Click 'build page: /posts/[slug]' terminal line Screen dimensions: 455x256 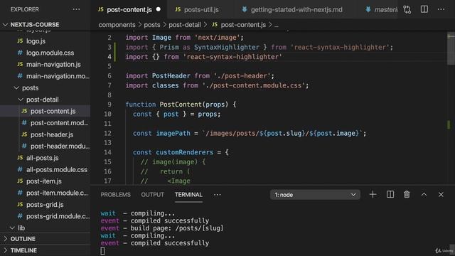(x=177, y=228)
